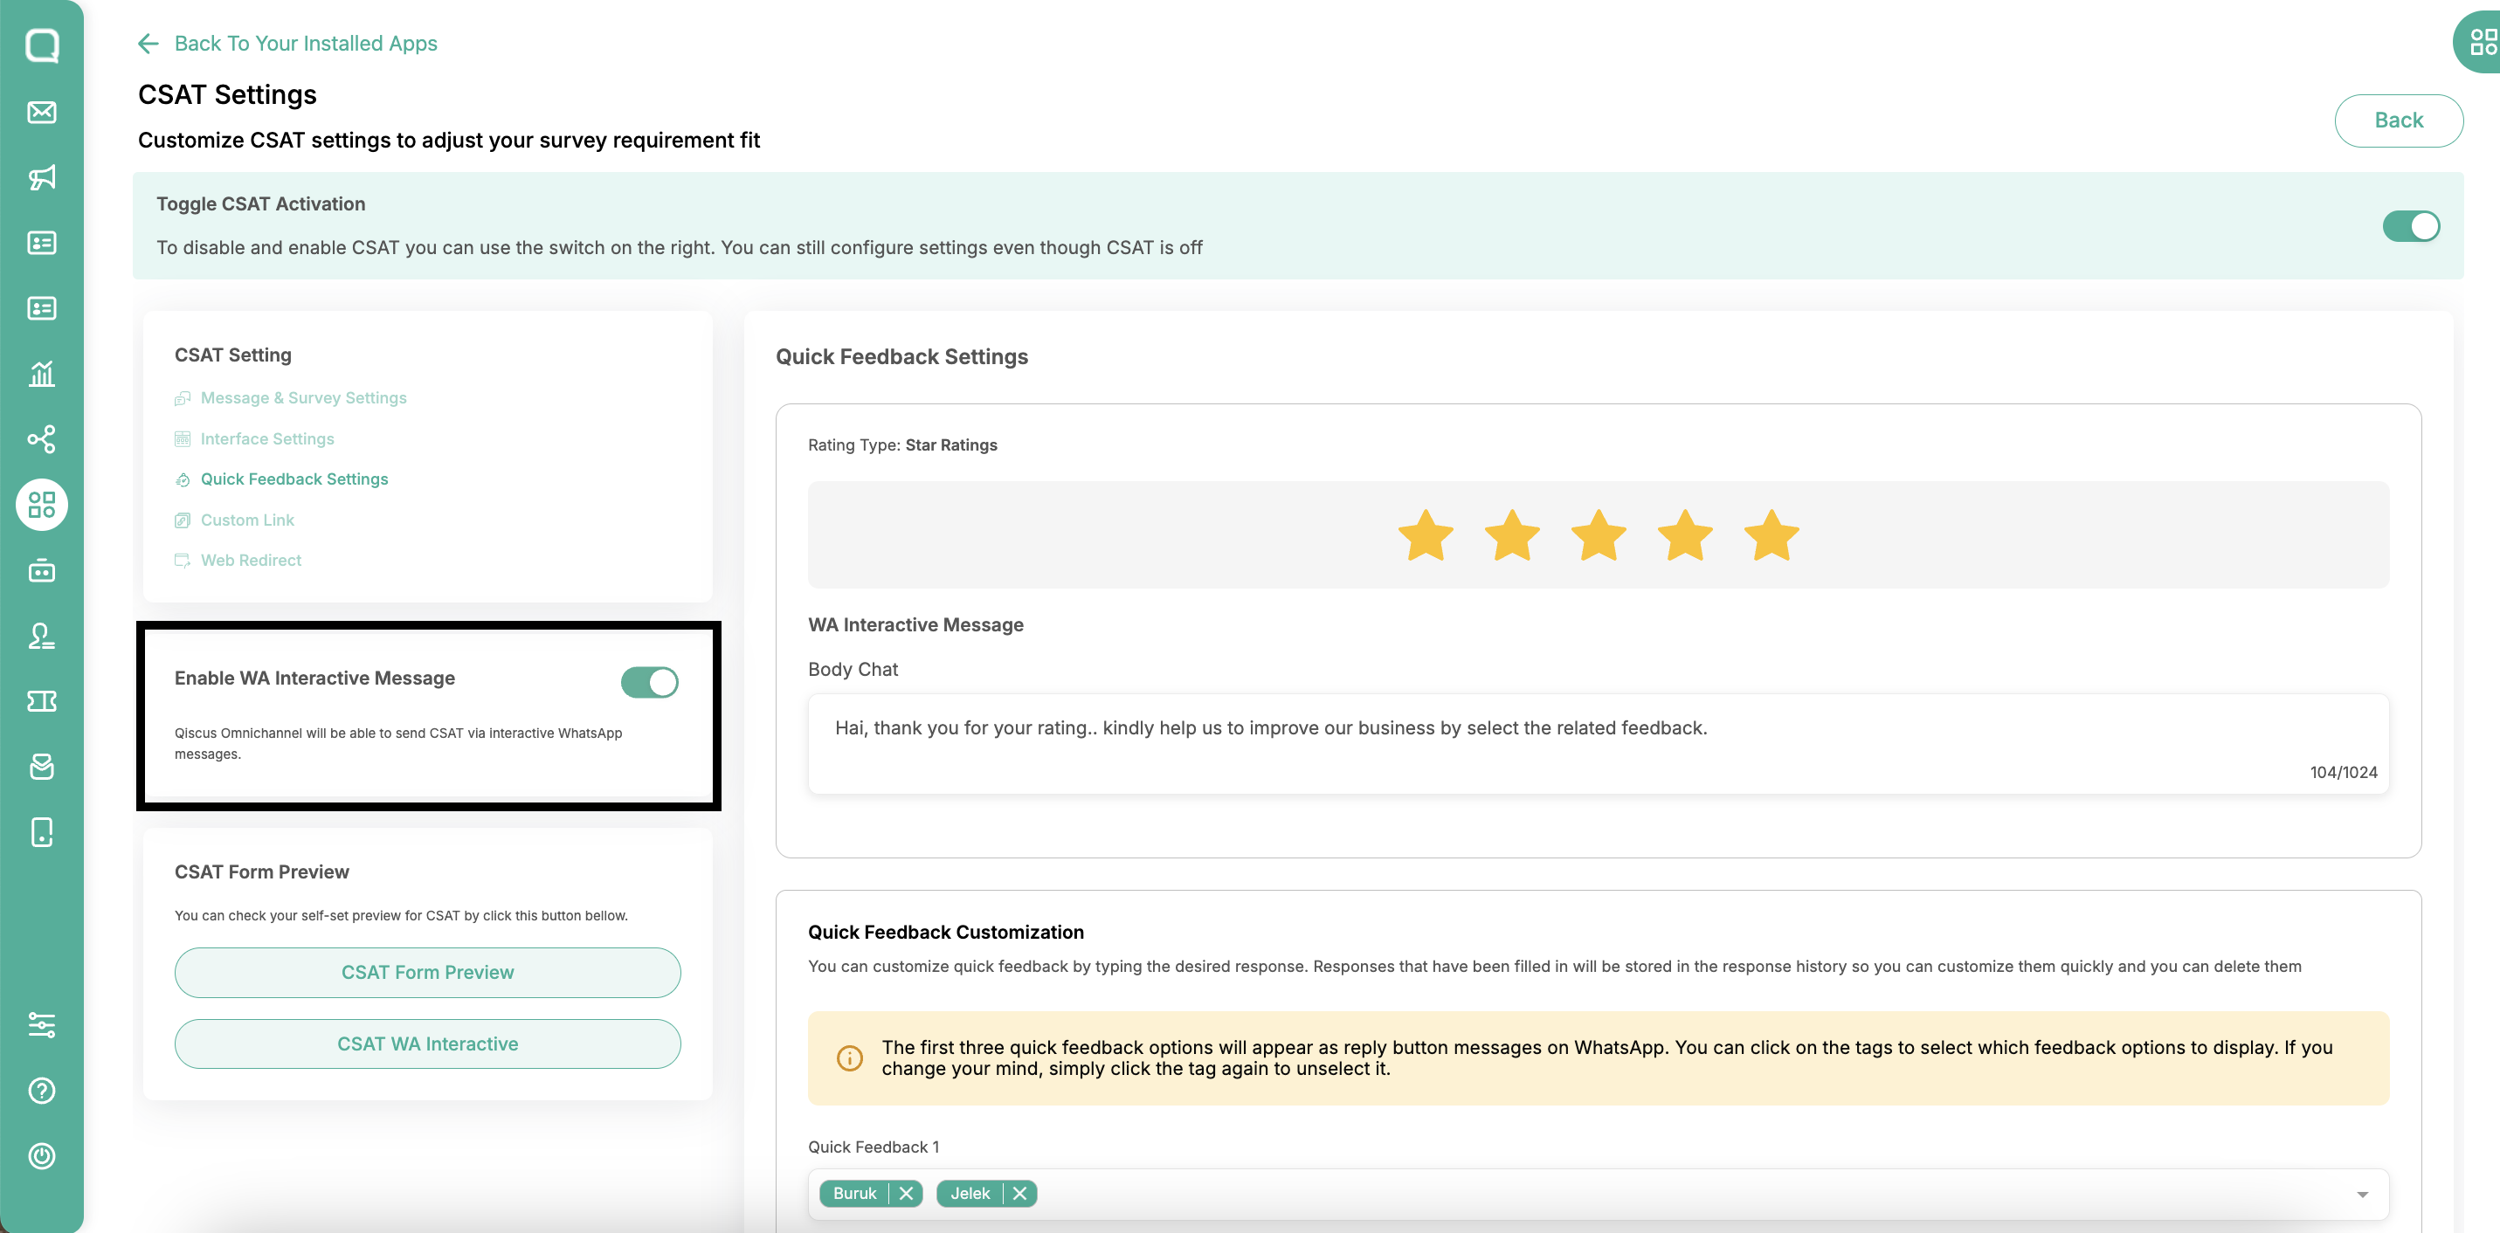Viewport: 2500px width, 1233px height.
Task: Click the Back button at top right
Action: pos(2398,121)
